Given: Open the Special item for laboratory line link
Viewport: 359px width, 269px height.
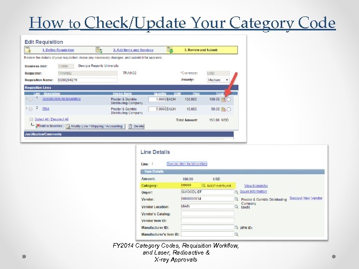Looking at the screenshot, I should click(x=61, y=99).
